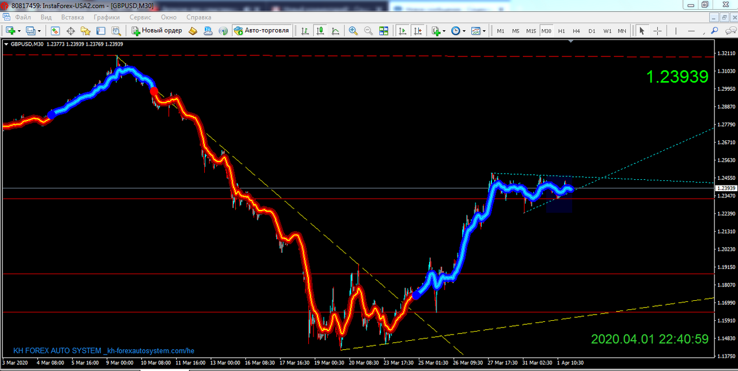Click the 1 Apr 10:30 date label
Viewport: 738px width, 371px height.
569,362
